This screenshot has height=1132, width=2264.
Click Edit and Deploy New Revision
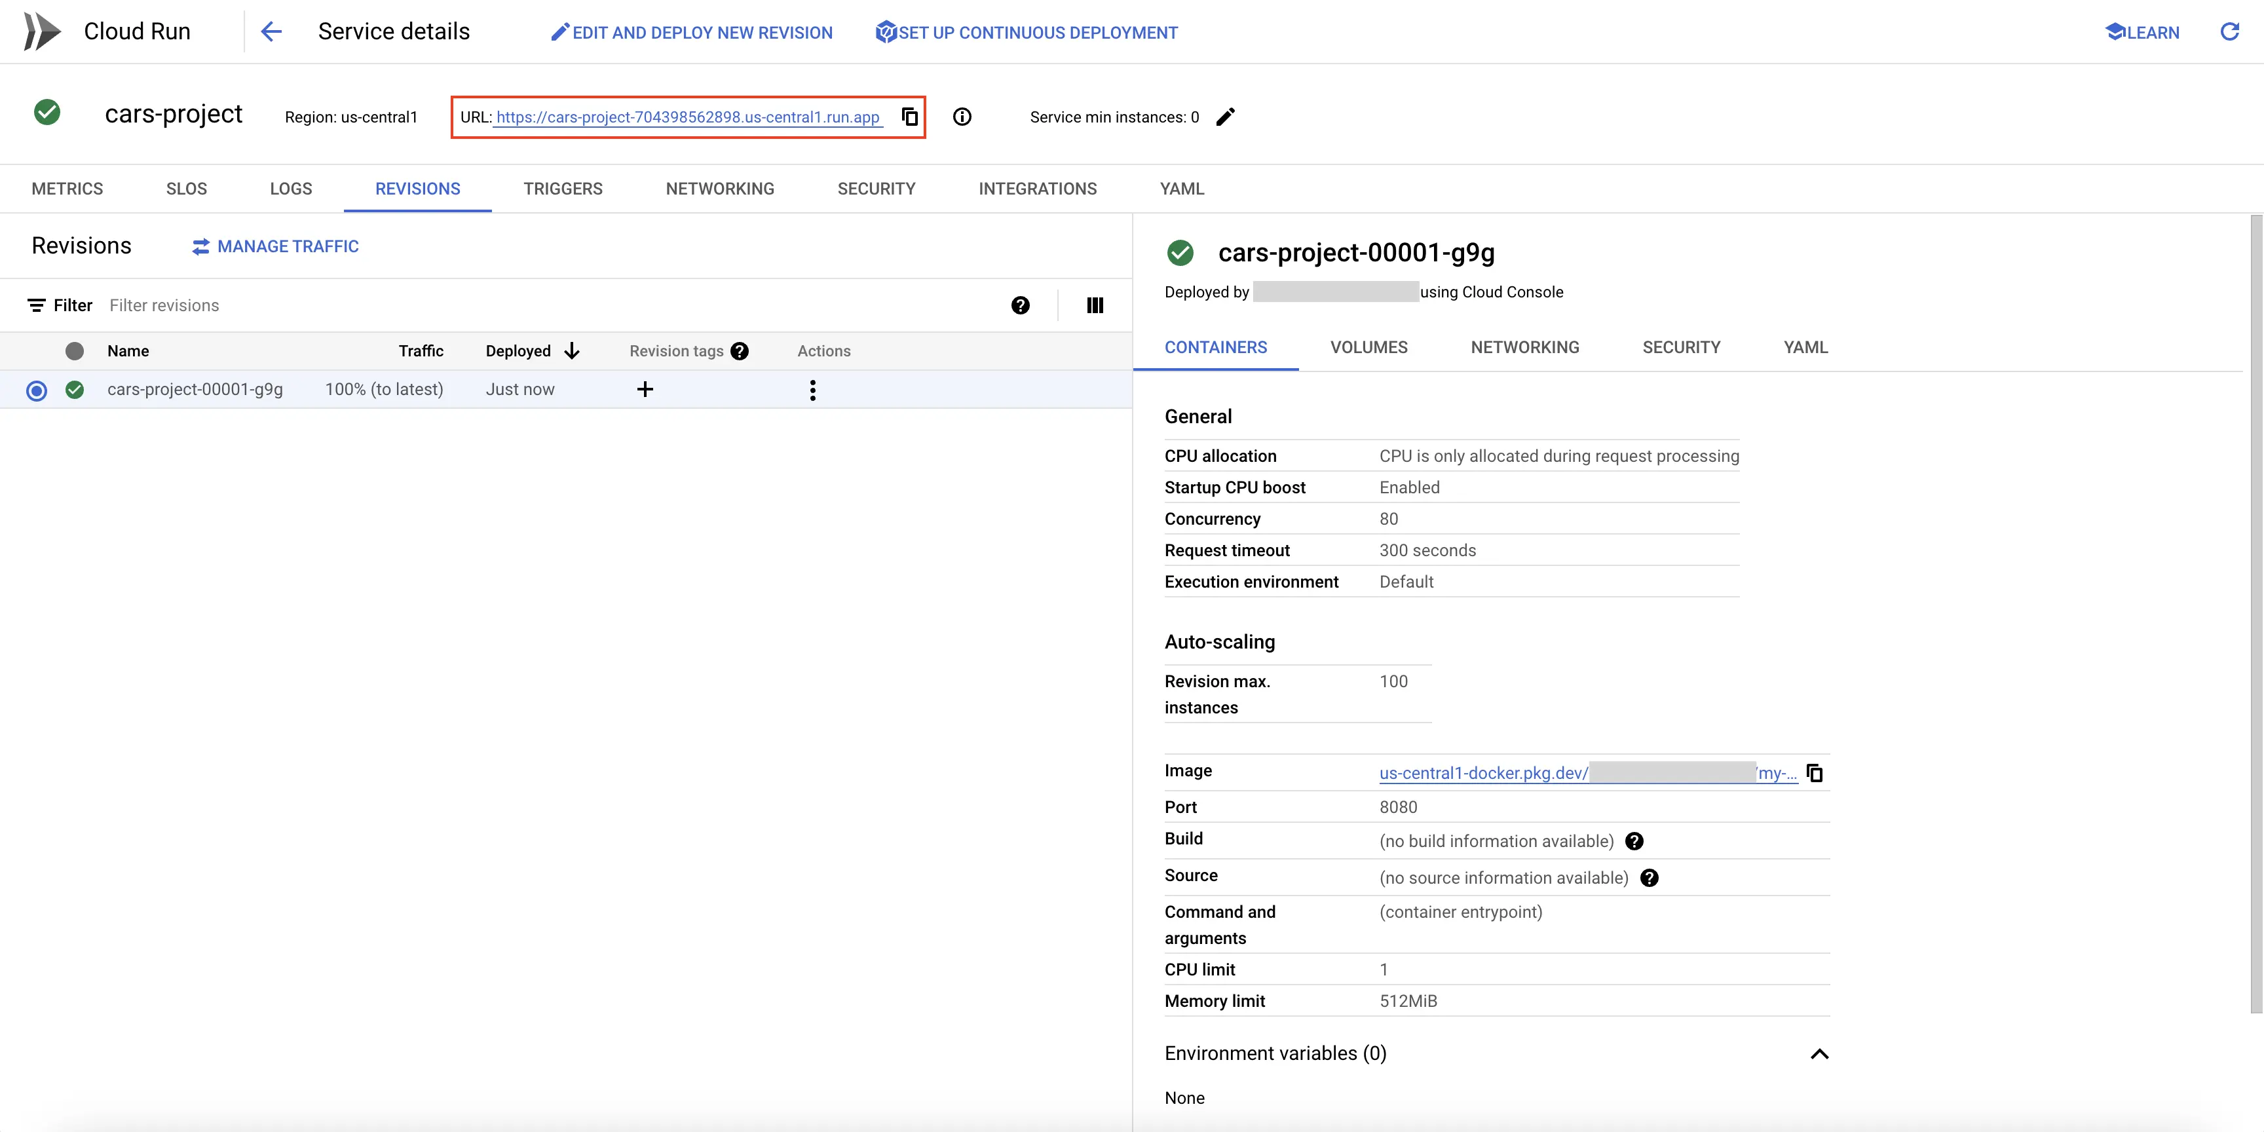[692, 33]
